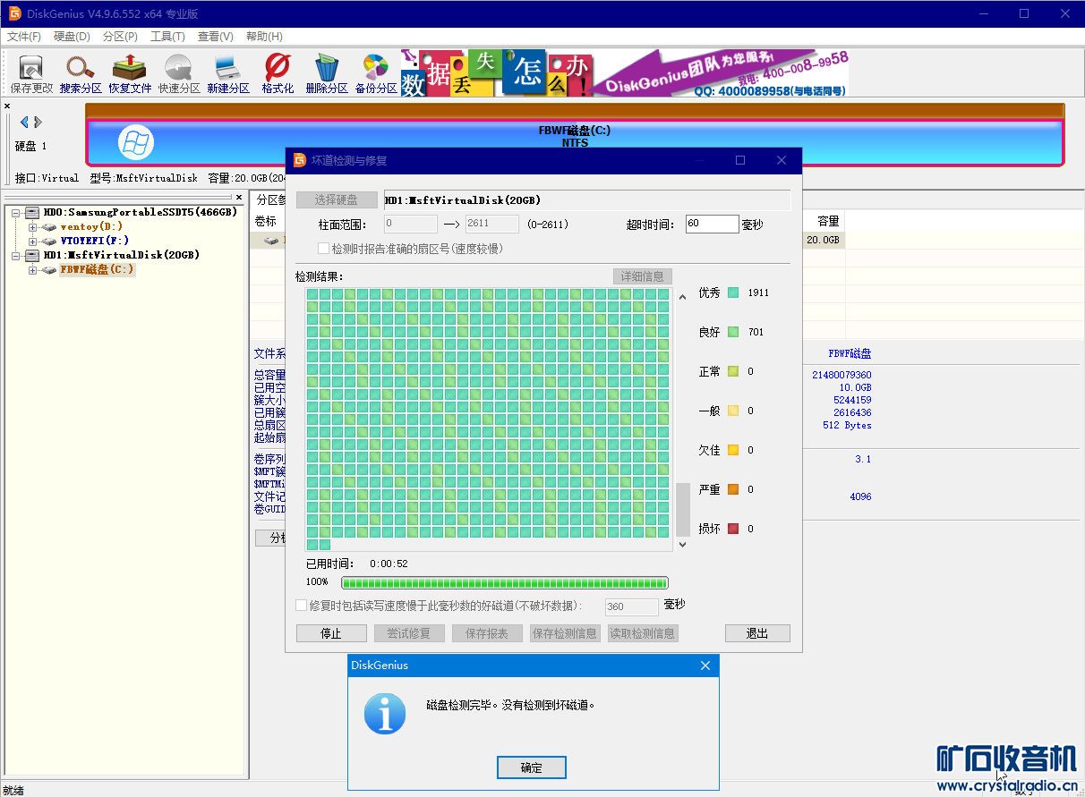This screenshot has width=1085, height=797.
Task: Open the 分区(P) menu
Action: point(120,37)
